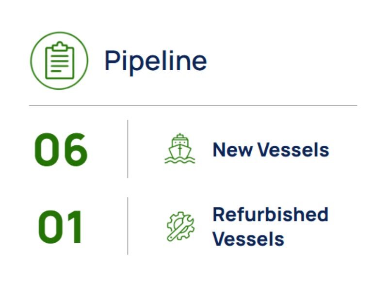Open the Pipeline heading
Screen dimensions: 388x282
156,61
